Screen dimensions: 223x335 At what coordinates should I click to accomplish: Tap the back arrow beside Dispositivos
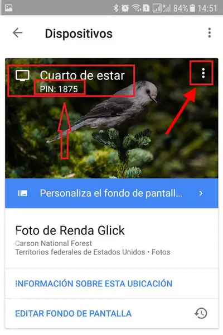pos(17,33)
